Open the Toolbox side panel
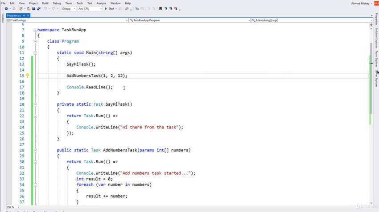 pos(3,18)
